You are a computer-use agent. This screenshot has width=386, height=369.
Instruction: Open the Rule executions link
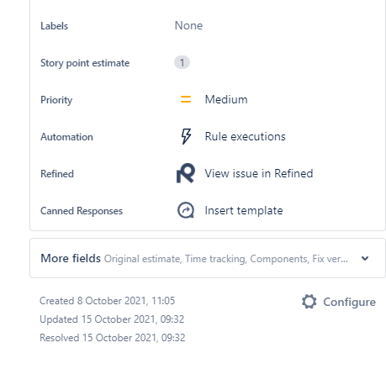245,136
